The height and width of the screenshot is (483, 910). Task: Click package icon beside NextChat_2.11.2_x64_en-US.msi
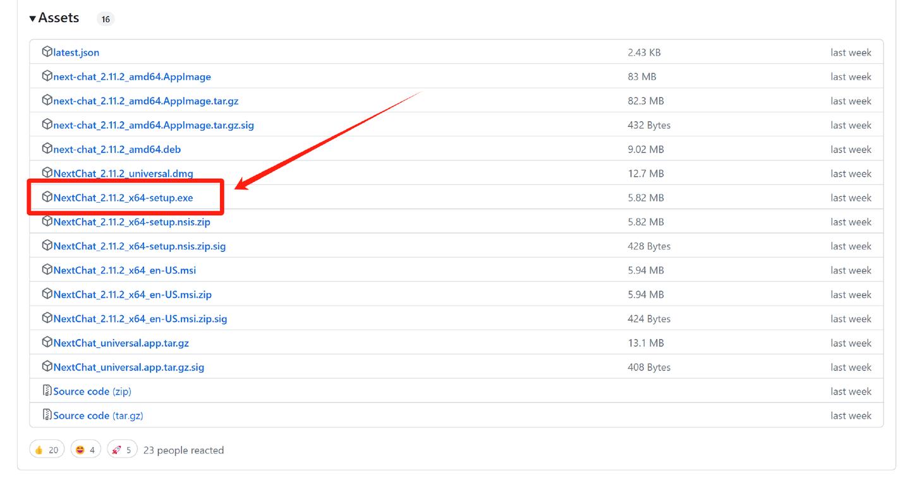click(47, 270)
